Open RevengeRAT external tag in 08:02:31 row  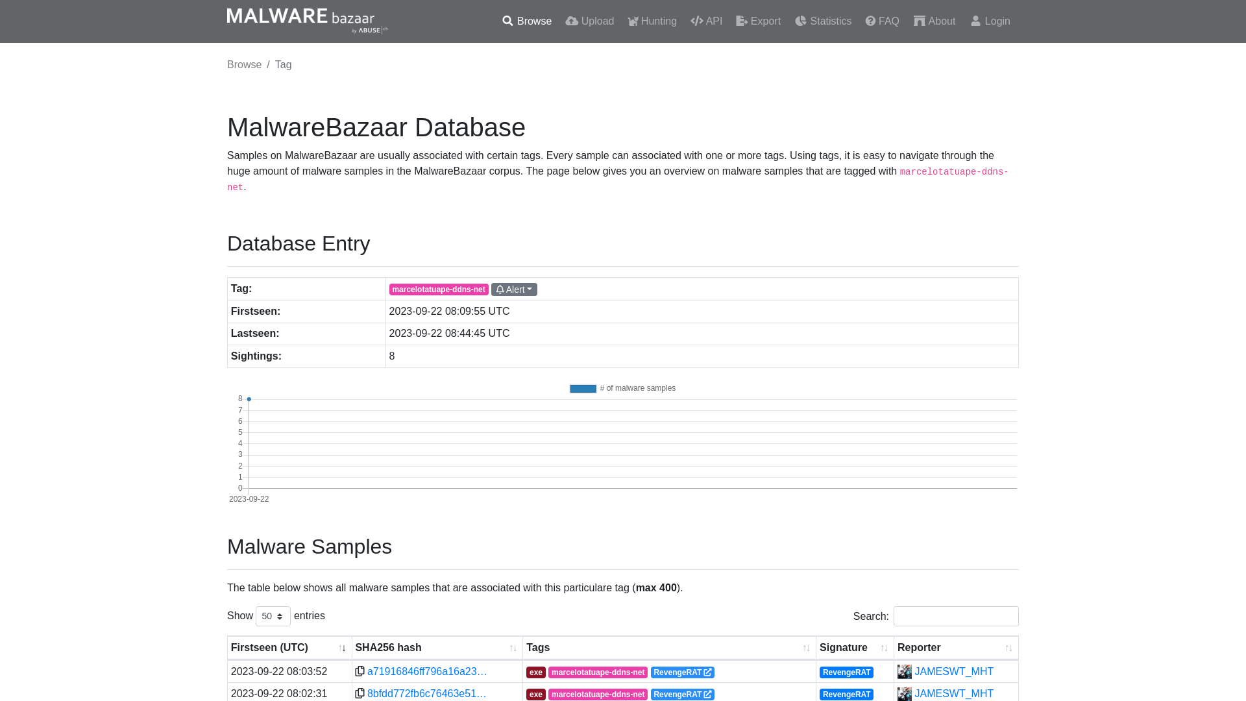[683, 695]
